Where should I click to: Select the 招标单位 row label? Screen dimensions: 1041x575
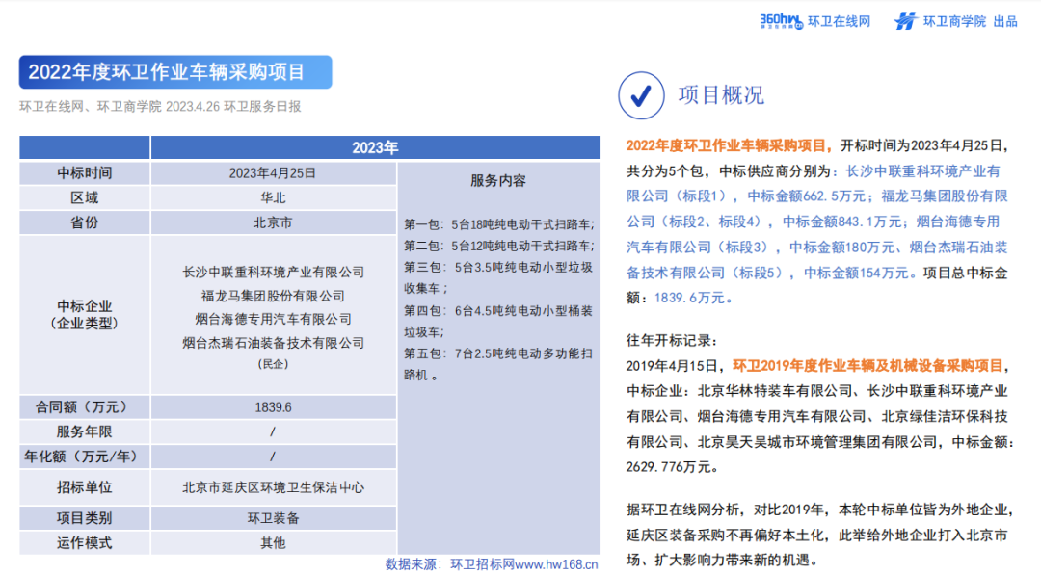coord(84,487)
